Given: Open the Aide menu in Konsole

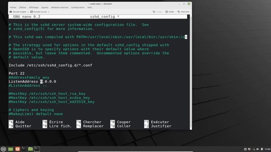Looking at the screenshot, I should pyautogui.click(x=89, y=8).
